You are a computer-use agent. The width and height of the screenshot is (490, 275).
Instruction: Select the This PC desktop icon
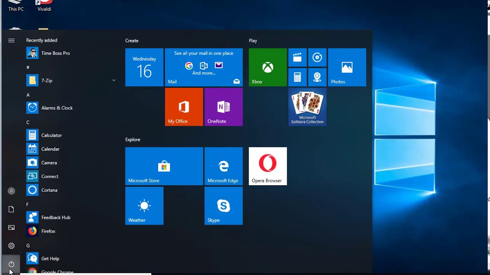click(x=16, y=6)
